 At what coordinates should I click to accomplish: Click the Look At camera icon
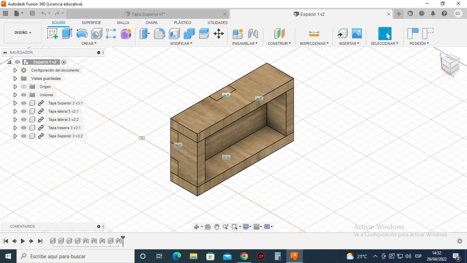coord(208,227)
